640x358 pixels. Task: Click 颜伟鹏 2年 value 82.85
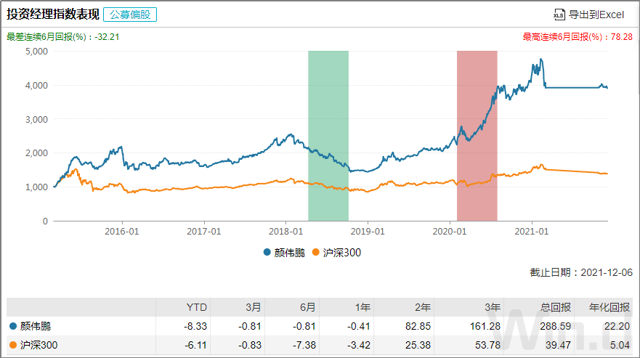418,326
